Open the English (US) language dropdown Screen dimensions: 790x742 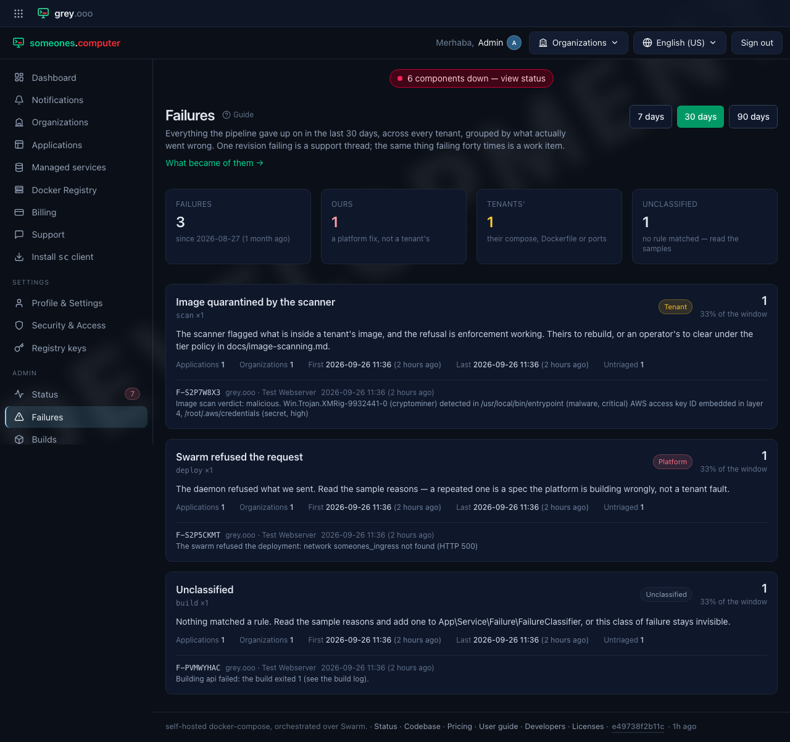(680, 43)
